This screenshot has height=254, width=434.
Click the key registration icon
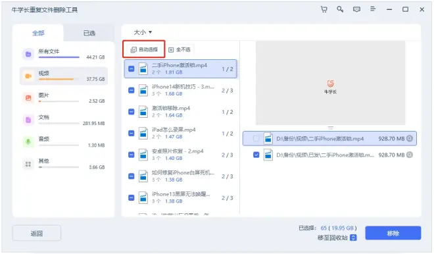point(340,9)
